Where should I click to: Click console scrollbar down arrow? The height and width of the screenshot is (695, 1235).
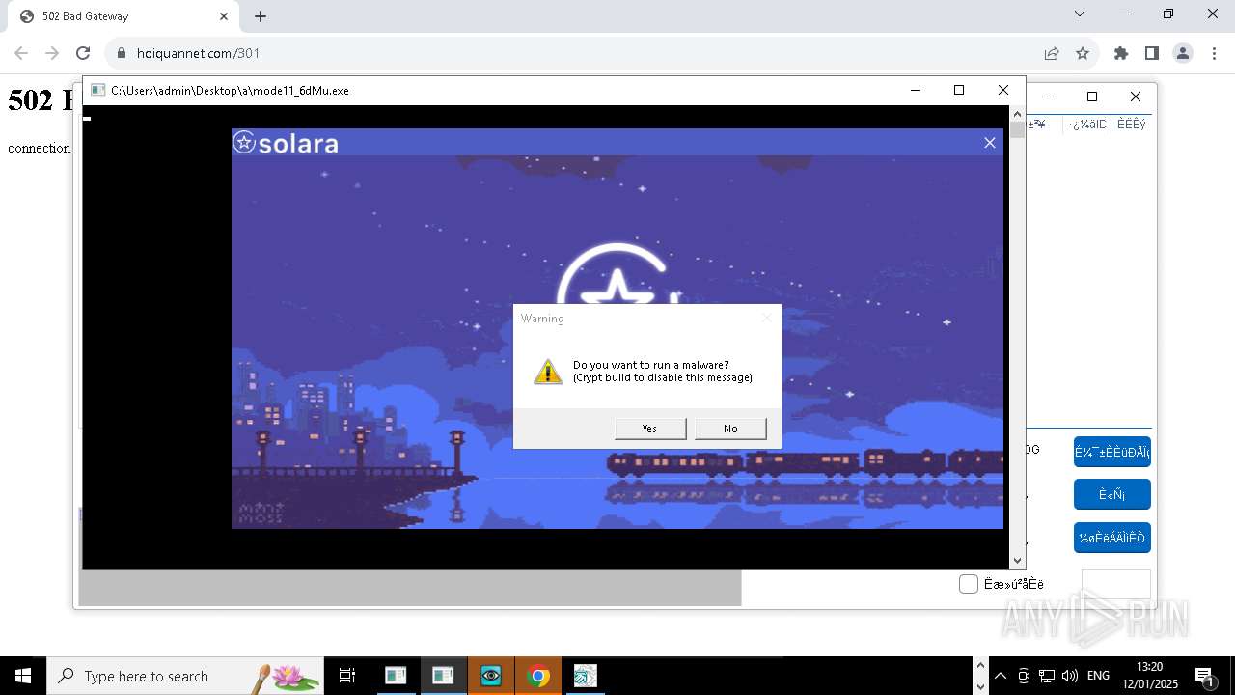point(1017,561)
